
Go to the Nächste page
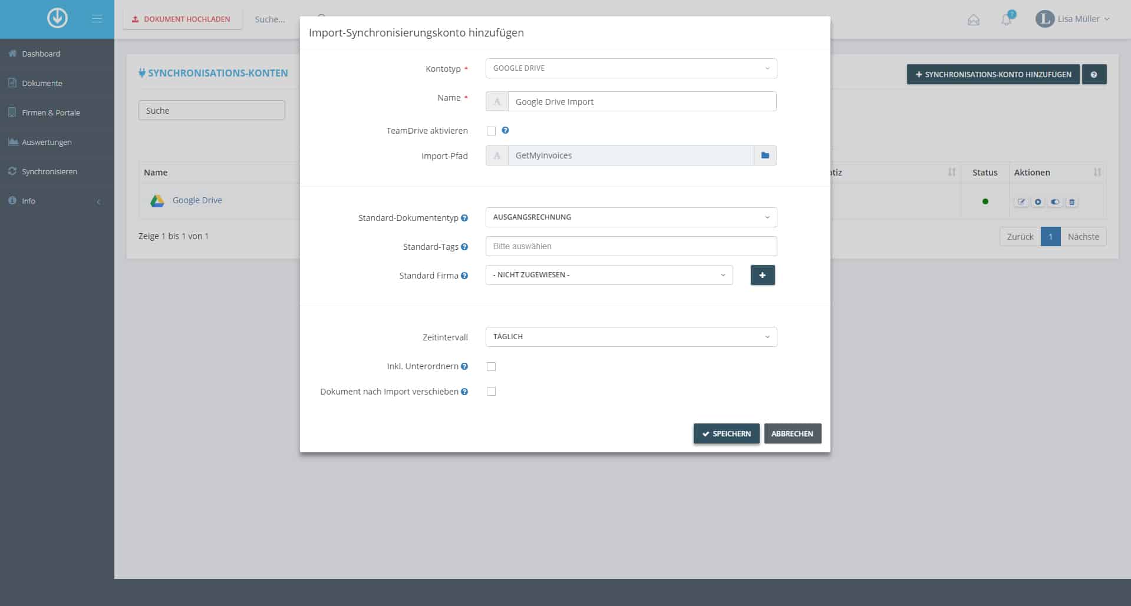tap(1083, 237)
